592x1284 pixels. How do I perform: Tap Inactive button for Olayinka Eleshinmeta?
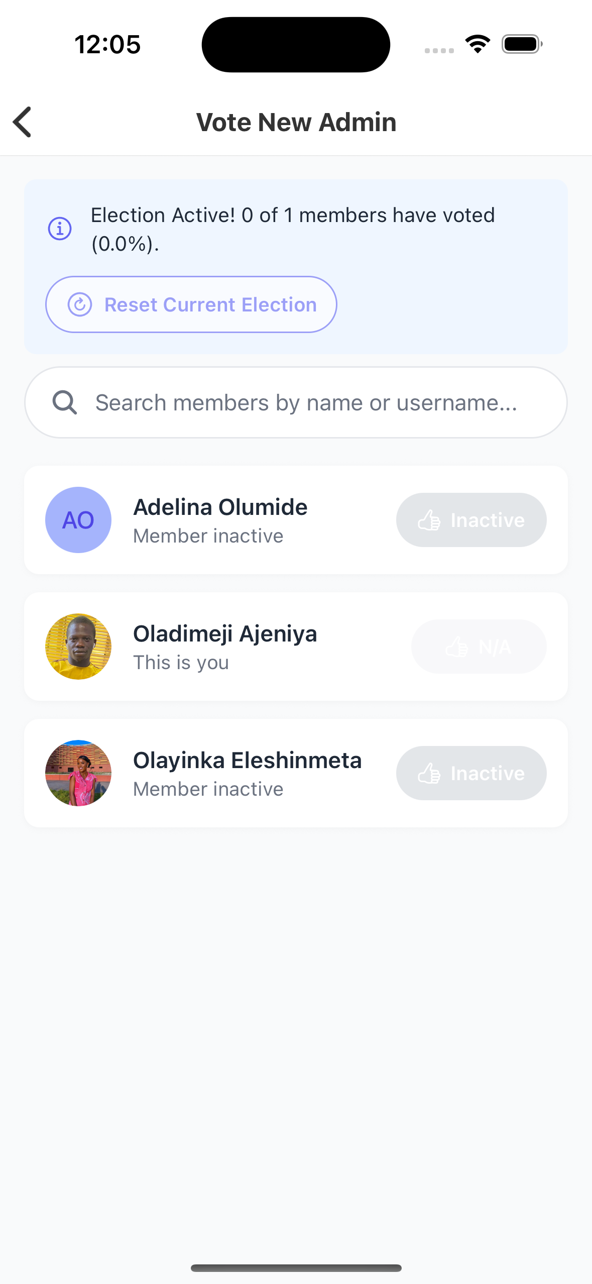[471, 773]
